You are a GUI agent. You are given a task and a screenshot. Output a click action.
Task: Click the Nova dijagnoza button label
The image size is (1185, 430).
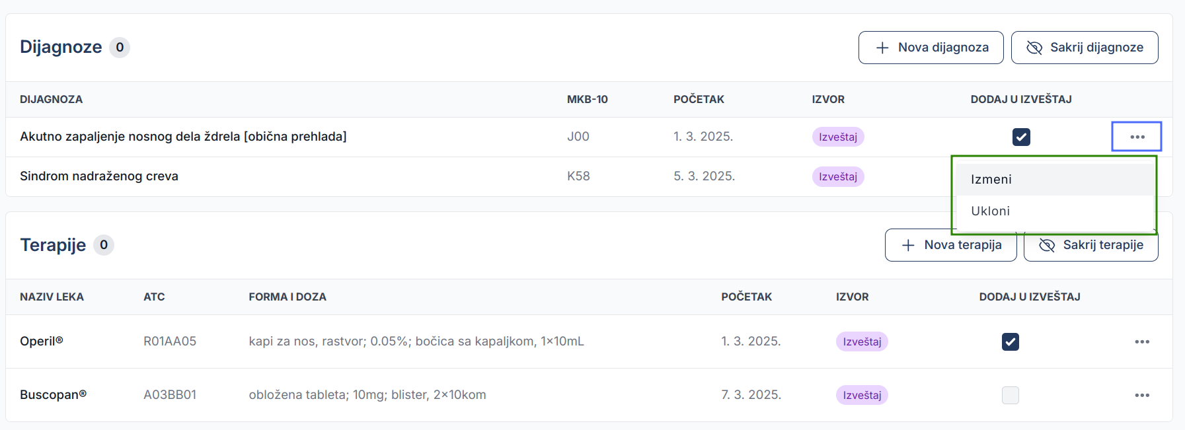pyautogui.click(x=943, y=48)
